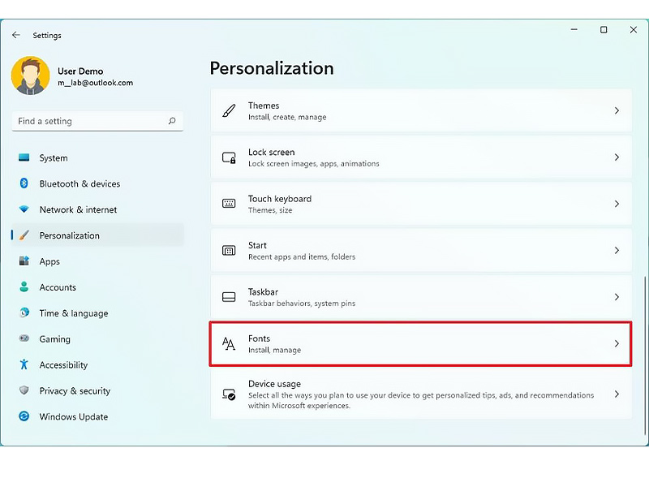
Task: Open the Fonts settings page
Action: [x=421, y=343]
